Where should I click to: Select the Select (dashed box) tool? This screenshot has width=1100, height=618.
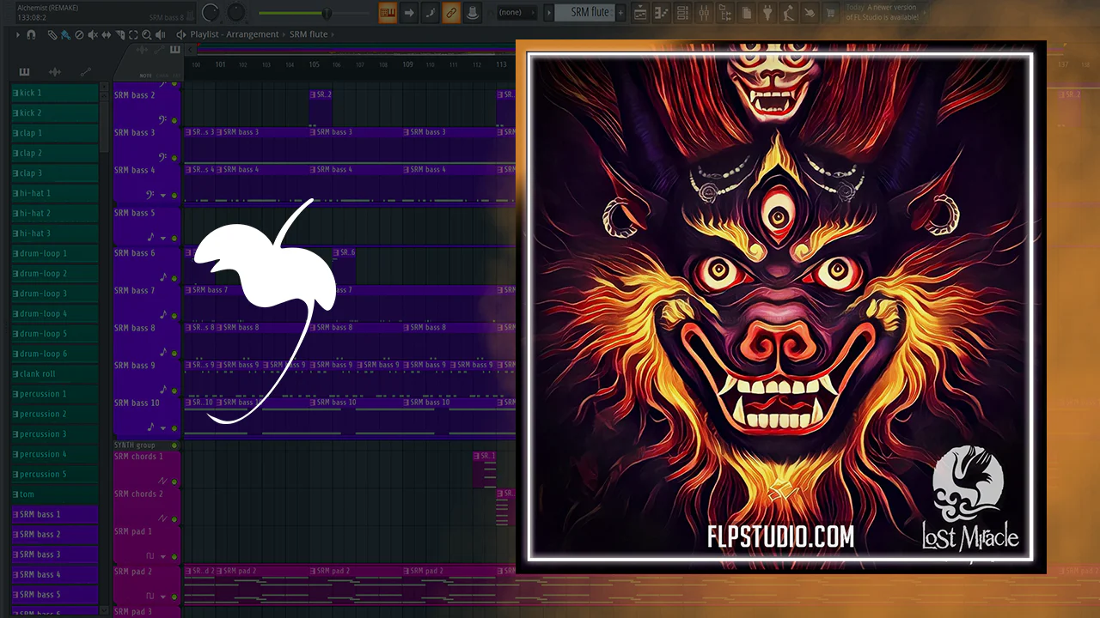click(134, 34)
